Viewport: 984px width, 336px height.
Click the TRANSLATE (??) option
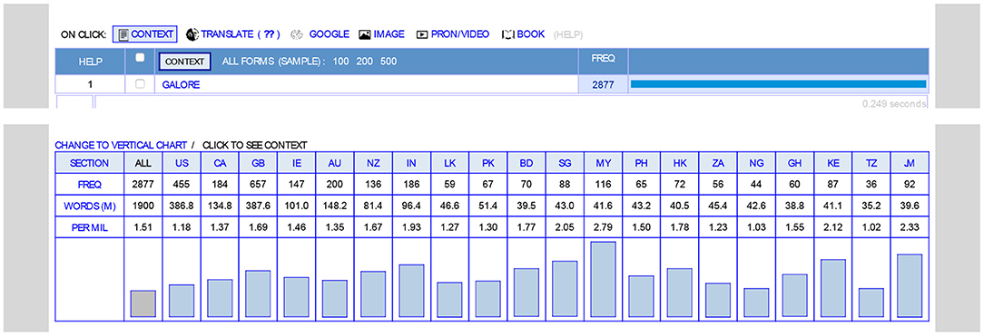(x=233, y=34)
